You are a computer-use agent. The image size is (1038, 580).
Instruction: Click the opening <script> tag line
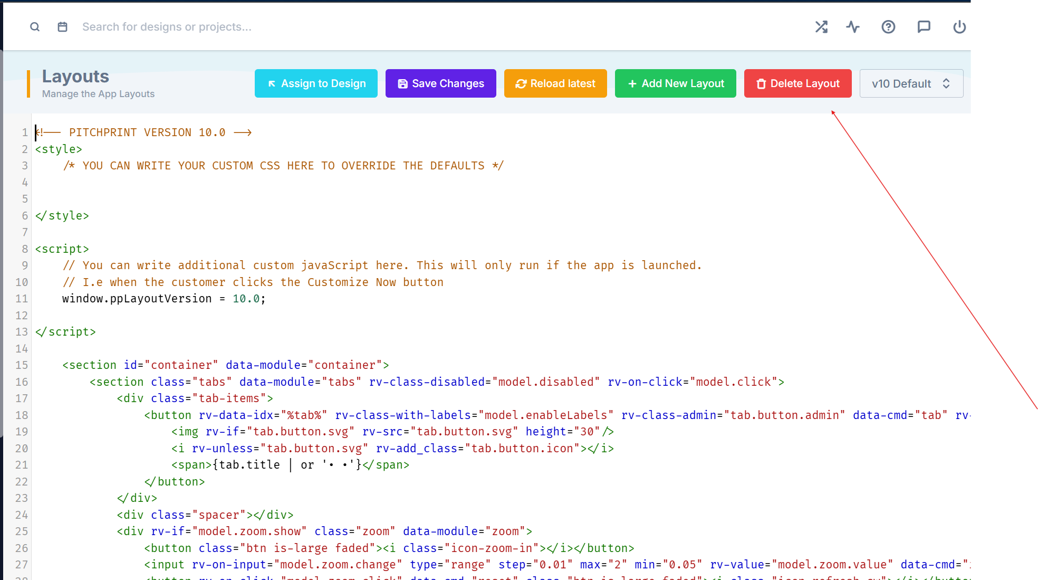coord(62,249)
